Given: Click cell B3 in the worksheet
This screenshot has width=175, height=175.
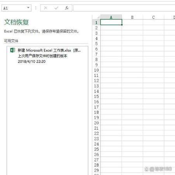Looking at the screenshot, I should 132,33.
